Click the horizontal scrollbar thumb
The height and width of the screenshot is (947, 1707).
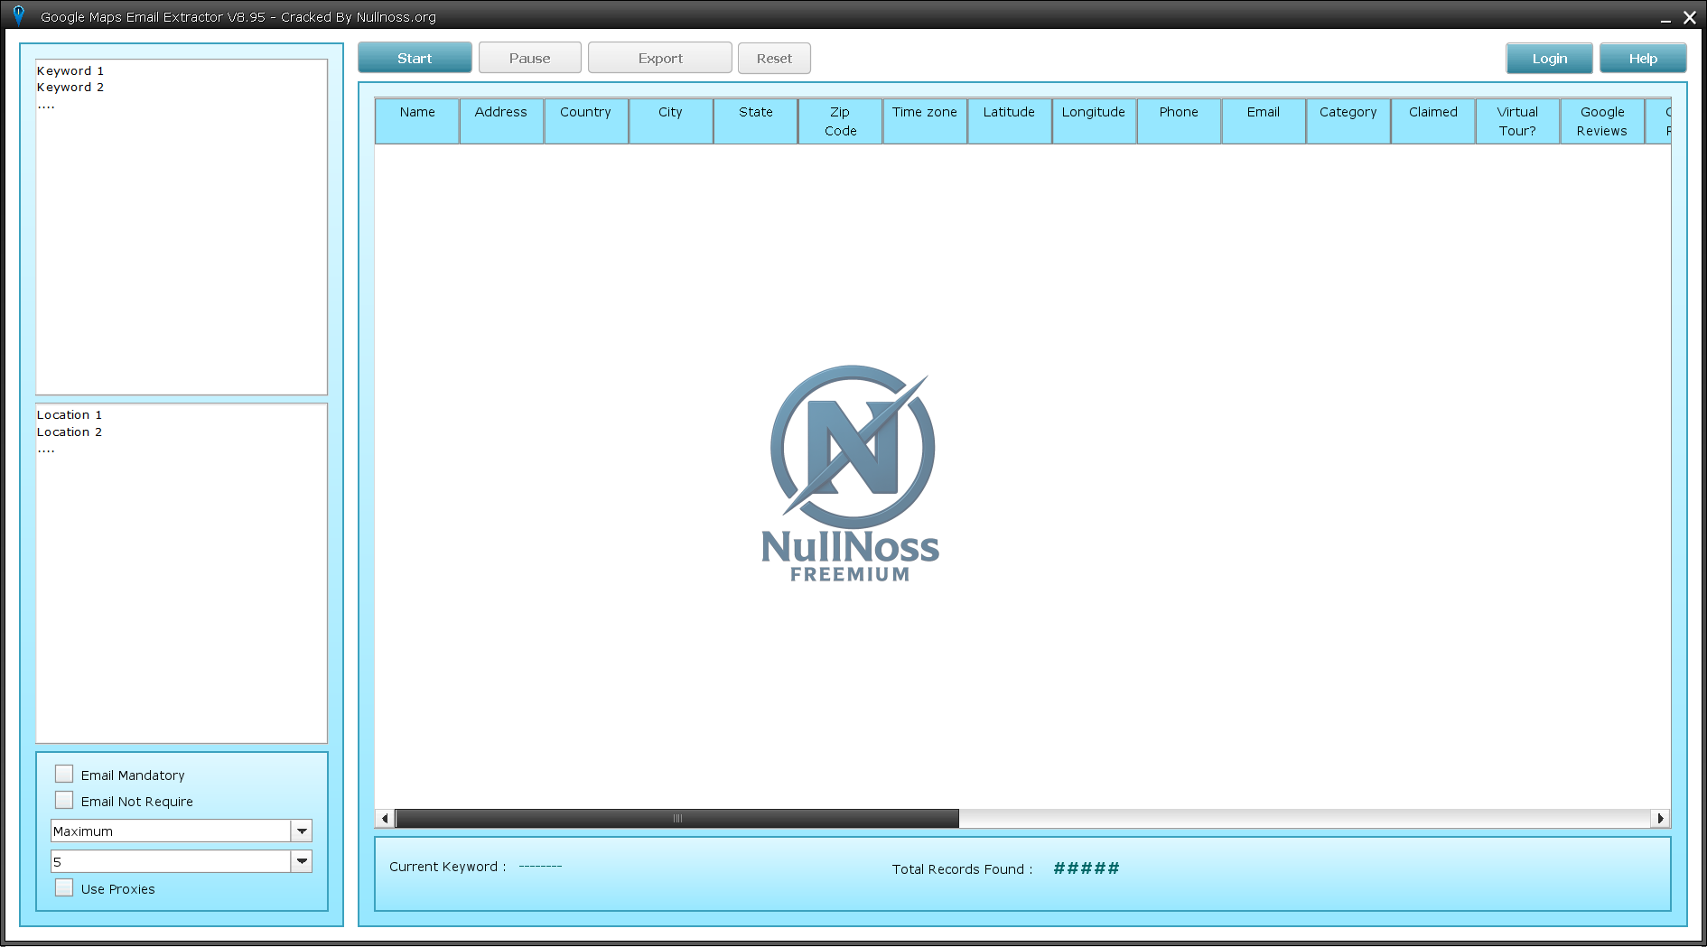(x=677, y=819)
